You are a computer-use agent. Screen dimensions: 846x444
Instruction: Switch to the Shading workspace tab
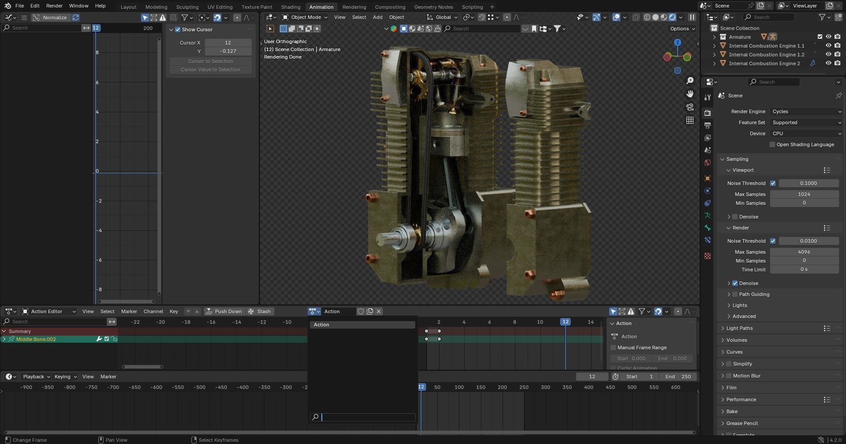[x=291, y=7]
